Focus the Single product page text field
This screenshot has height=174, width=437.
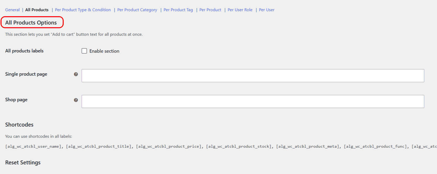(253, 76)
